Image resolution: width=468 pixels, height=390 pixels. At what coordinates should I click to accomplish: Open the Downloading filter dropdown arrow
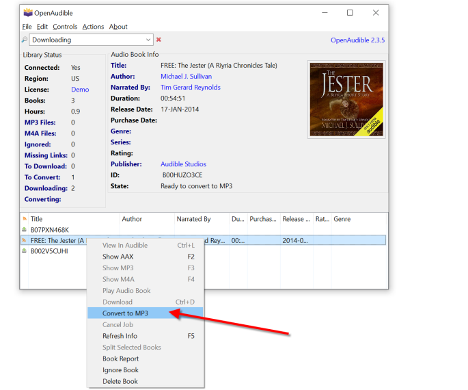coord(148,40)
